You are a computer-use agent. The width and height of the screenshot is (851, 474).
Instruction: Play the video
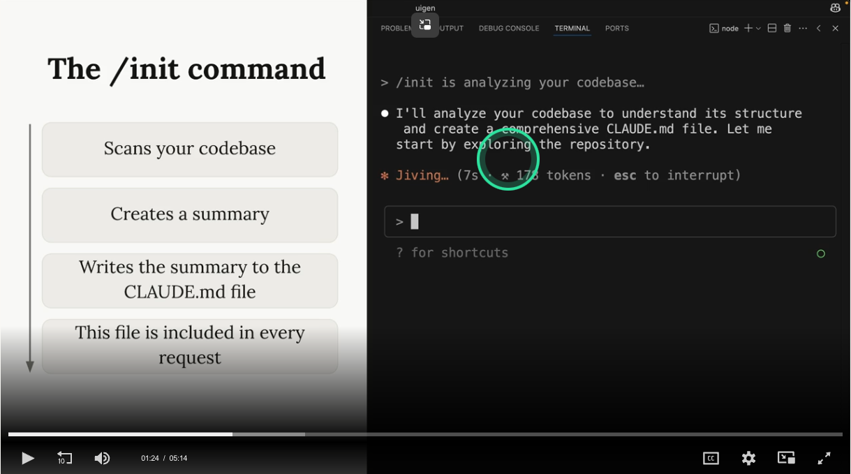pyautogui.click(x=27, y=458)
